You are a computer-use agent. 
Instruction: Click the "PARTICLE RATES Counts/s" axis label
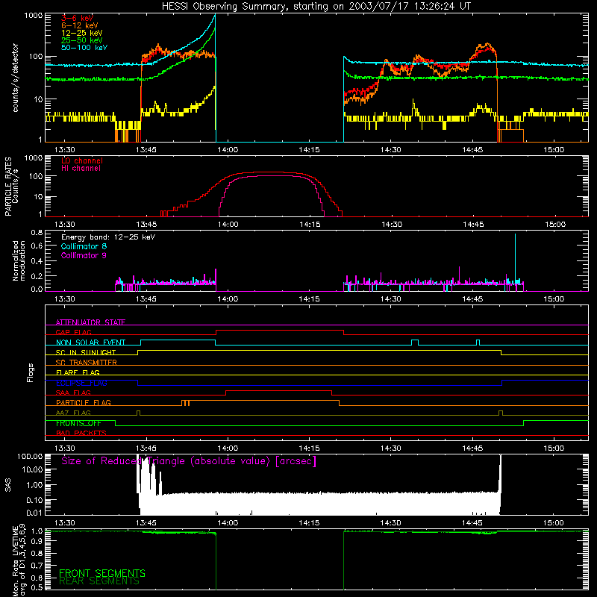click(11, 187)
